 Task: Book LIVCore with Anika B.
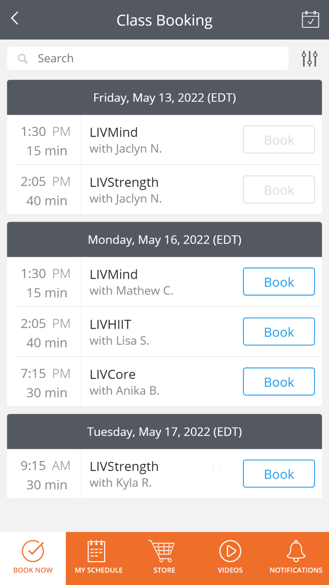[x=279, y=382]
